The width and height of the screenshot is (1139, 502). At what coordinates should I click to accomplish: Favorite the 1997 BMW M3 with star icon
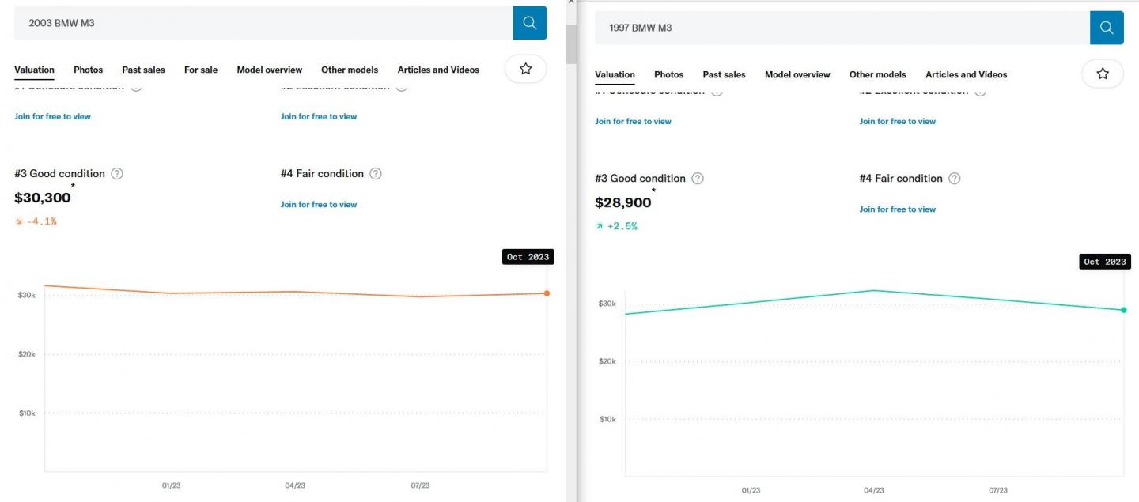point(1103,74)
